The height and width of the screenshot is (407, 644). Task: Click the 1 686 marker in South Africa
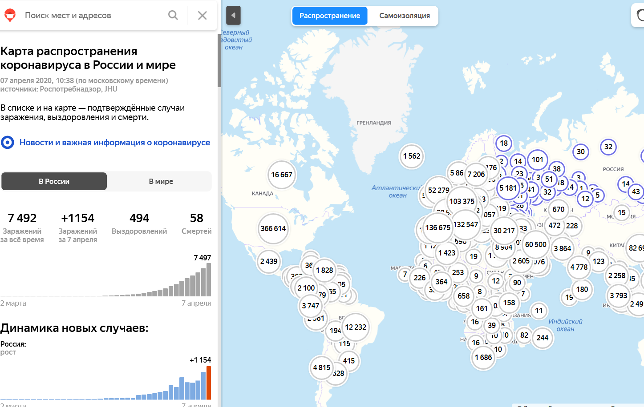(483, 357)
